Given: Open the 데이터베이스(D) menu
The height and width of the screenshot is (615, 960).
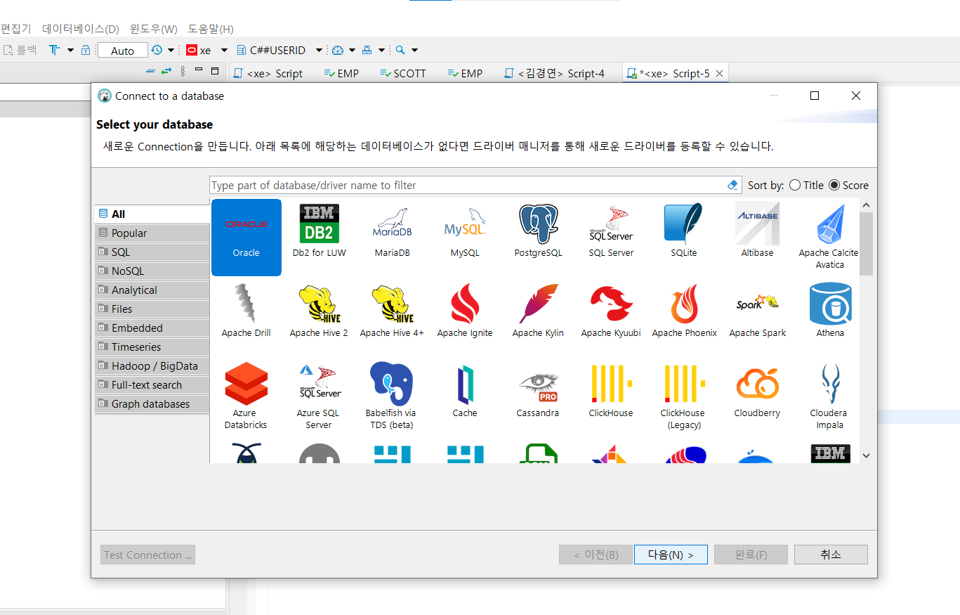Looking at the screenshot, I should point(81,29).
